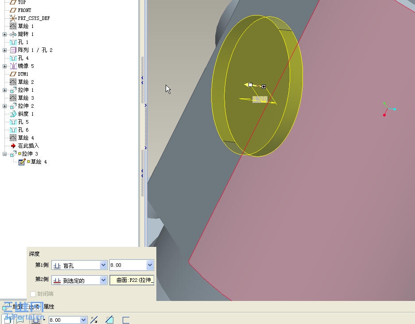Select extrude as solid icon
This screenshot has height=324, width=415.
tap(7, 320)
